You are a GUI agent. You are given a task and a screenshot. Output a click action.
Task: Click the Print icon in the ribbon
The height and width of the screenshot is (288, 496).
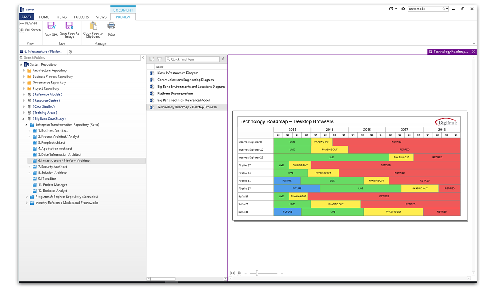(x=111, y=26)
